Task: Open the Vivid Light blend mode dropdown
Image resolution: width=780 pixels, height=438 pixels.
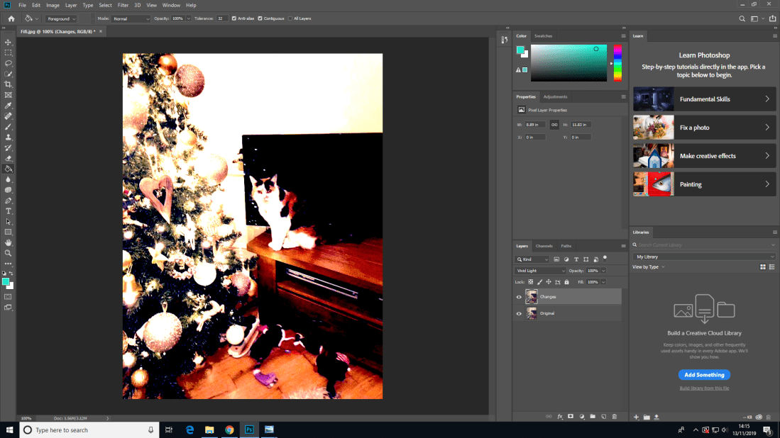Action: 539,270
